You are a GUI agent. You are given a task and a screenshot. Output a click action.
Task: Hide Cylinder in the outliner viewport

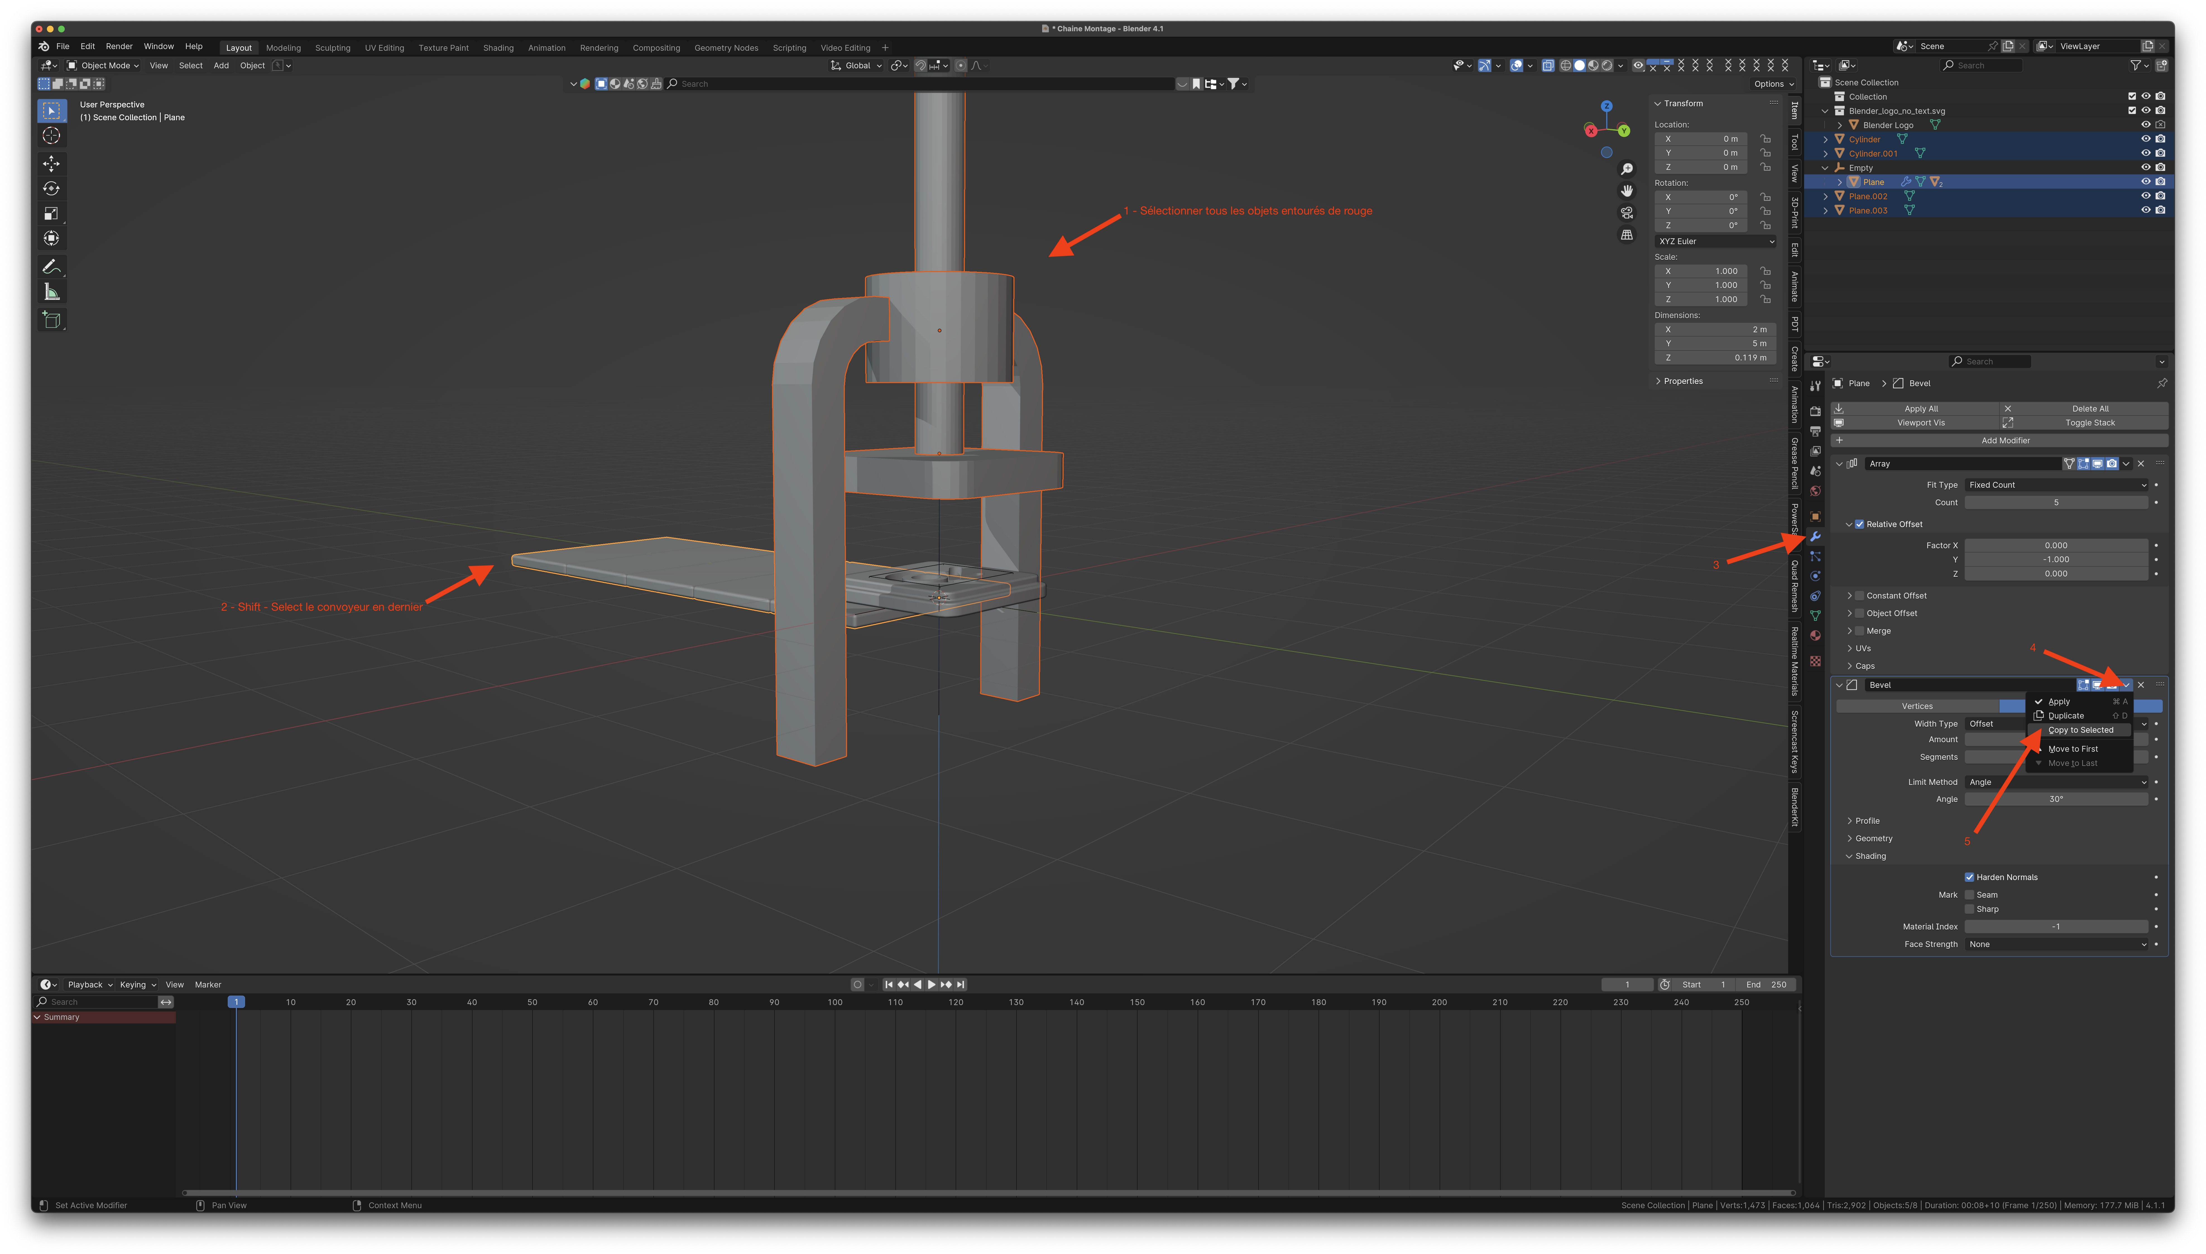pyautogui.click(x=2146, y=139)
